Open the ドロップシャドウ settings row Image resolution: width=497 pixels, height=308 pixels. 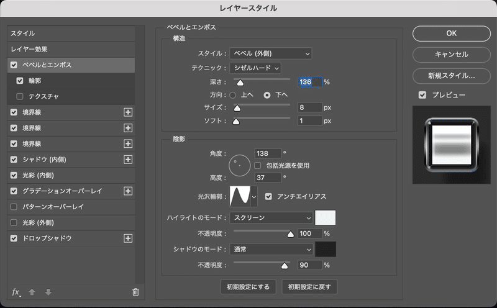click(71, 238)
